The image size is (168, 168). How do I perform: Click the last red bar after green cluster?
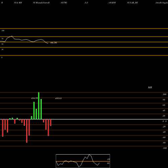(51, 123)
